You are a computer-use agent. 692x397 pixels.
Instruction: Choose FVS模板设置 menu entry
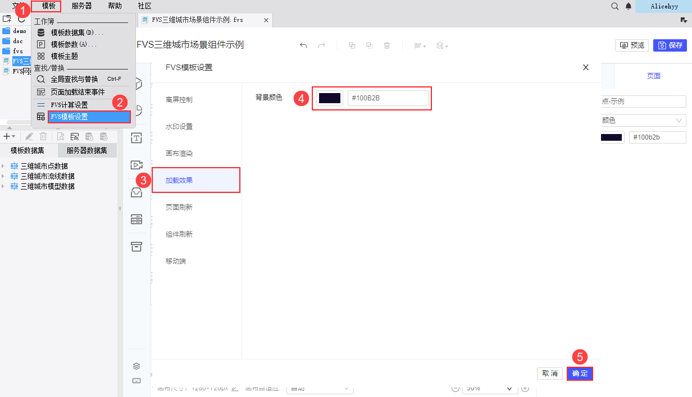point(89,117)
